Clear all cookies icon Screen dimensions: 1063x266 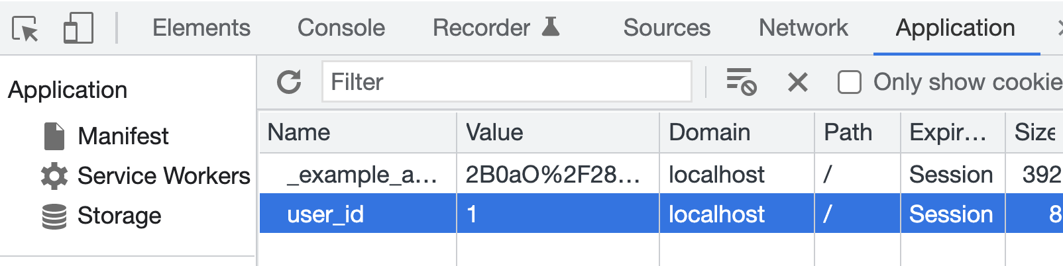[741, 82]
